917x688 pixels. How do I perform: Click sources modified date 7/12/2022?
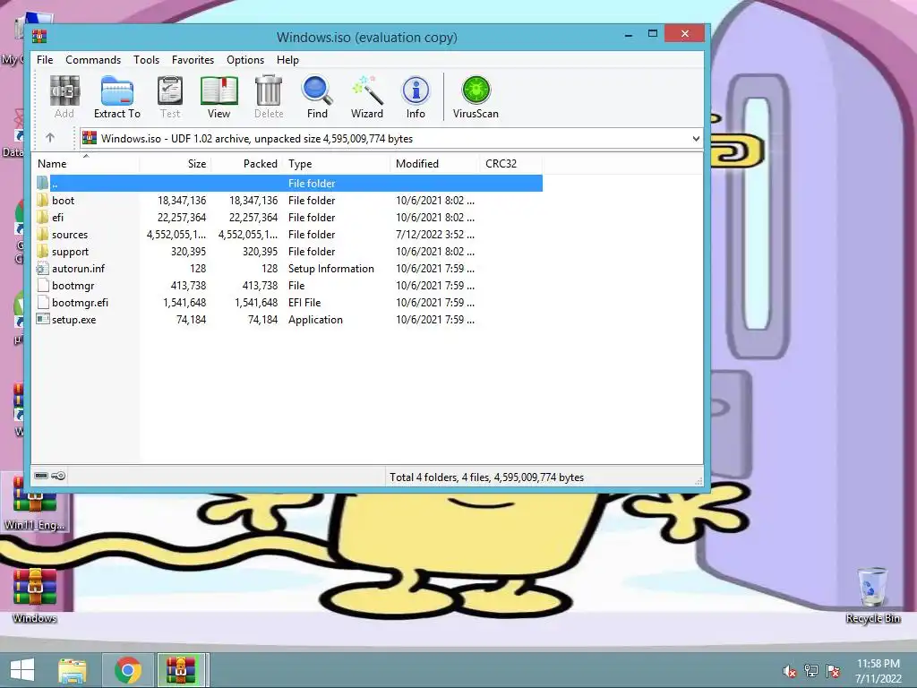435,235
